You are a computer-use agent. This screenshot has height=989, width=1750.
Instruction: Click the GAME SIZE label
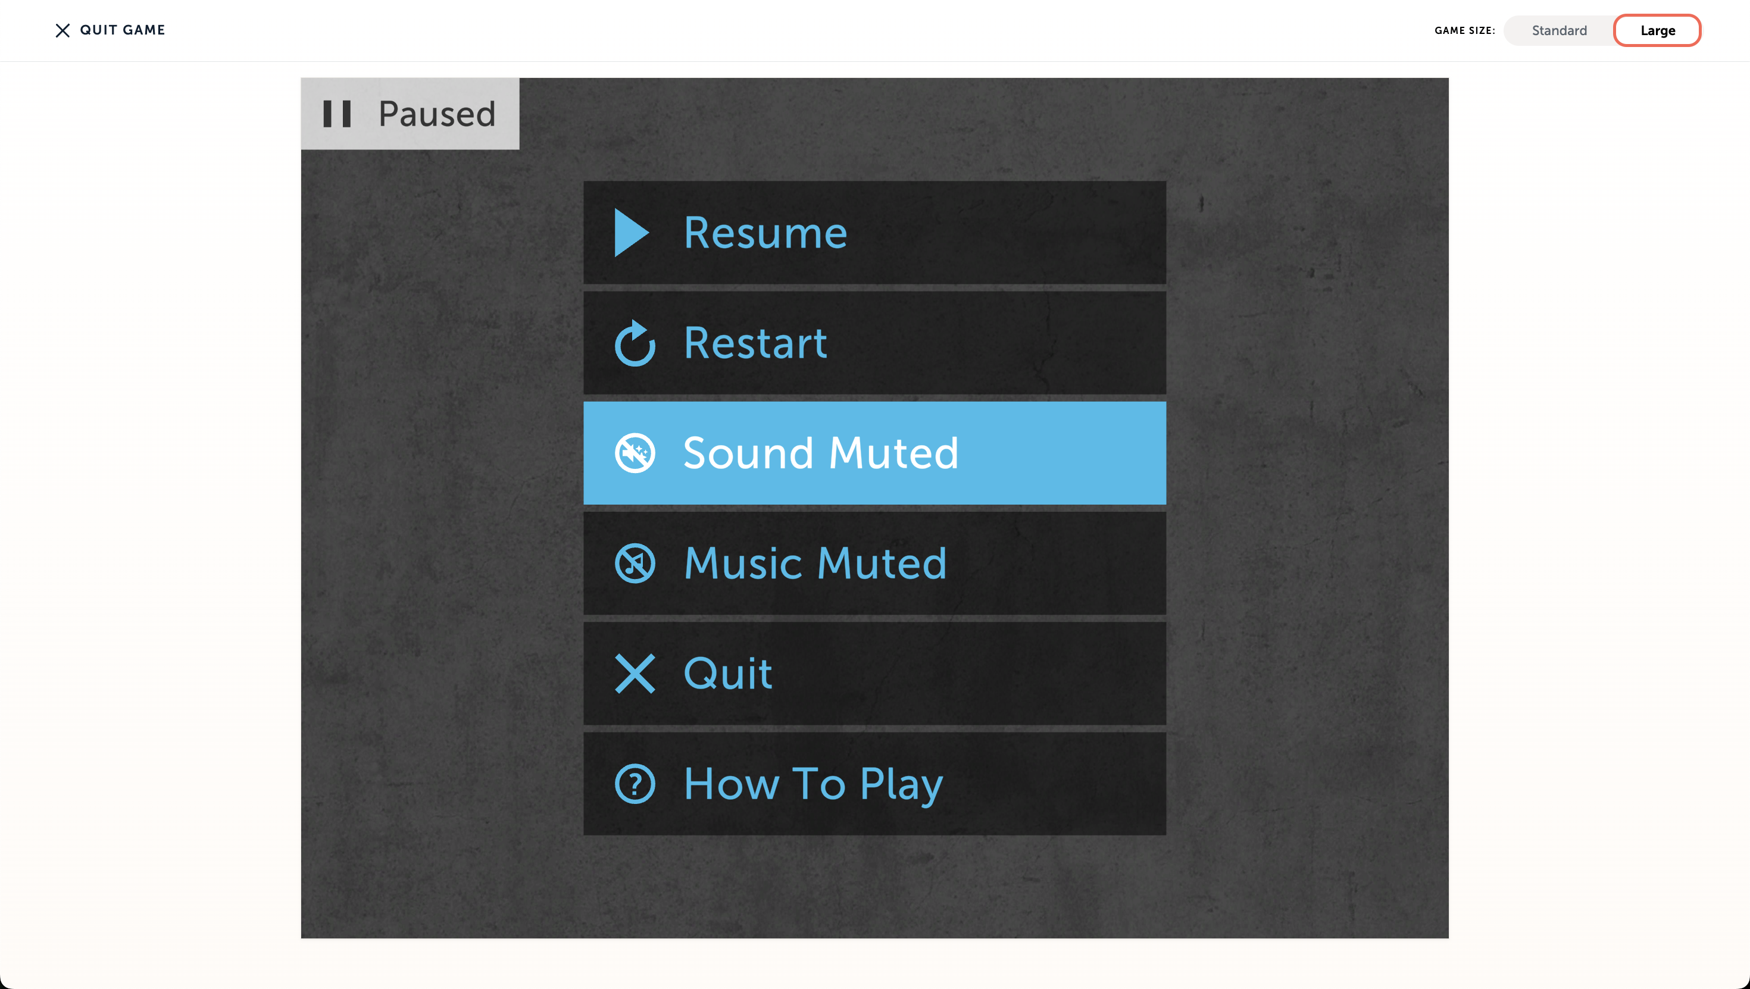[x=1465, y=30]
